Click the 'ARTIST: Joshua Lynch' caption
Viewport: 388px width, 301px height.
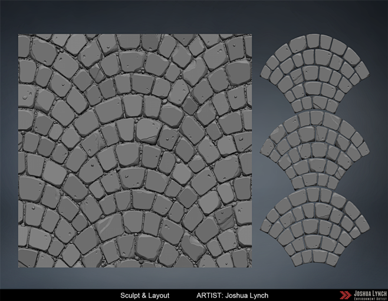pyautogui.click(x=232, y=296)
